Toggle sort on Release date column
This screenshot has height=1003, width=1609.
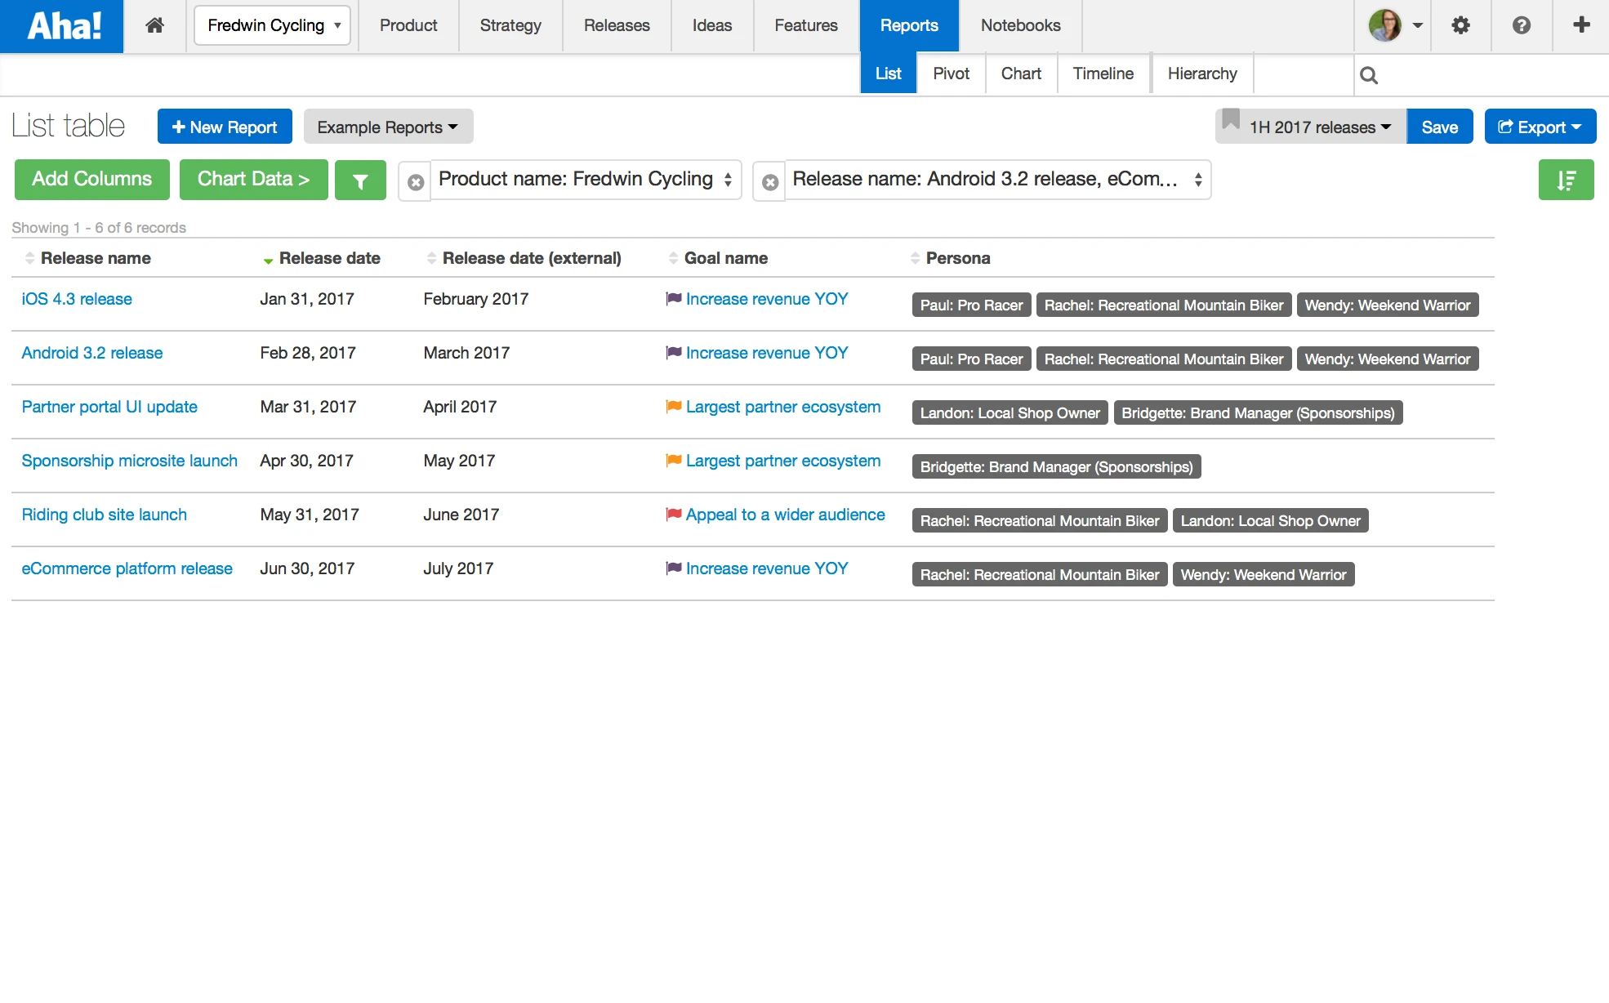[329, 258]
